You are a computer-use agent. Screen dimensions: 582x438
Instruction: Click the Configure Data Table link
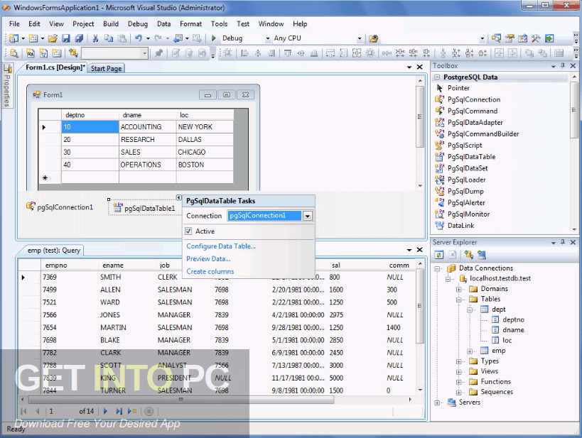click(x=221, y=246)
